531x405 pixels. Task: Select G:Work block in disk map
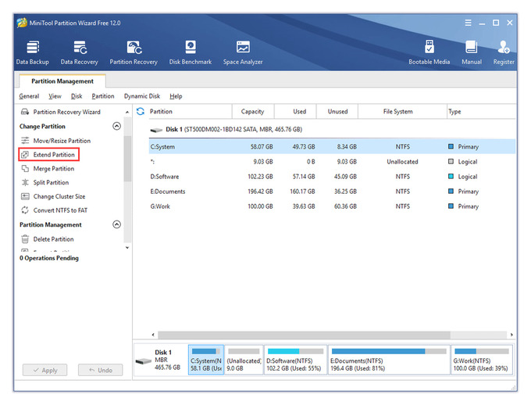click(x=482, y=360)
